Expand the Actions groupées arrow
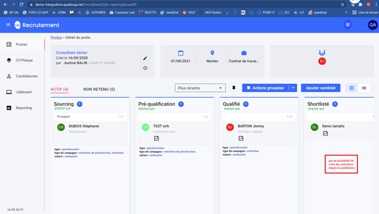The width and height of the screenshot is (379, 214). point(292,88)
